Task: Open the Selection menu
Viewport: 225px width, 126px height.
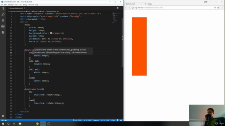Action: (x=11, y=5)
